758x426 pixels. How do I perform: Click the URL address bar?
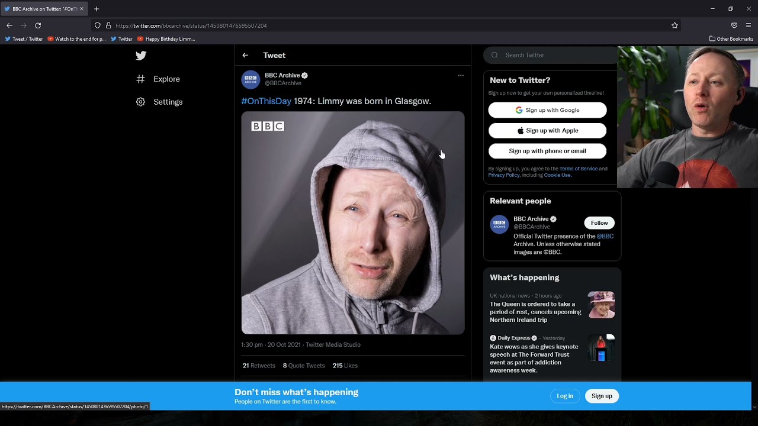385,25
